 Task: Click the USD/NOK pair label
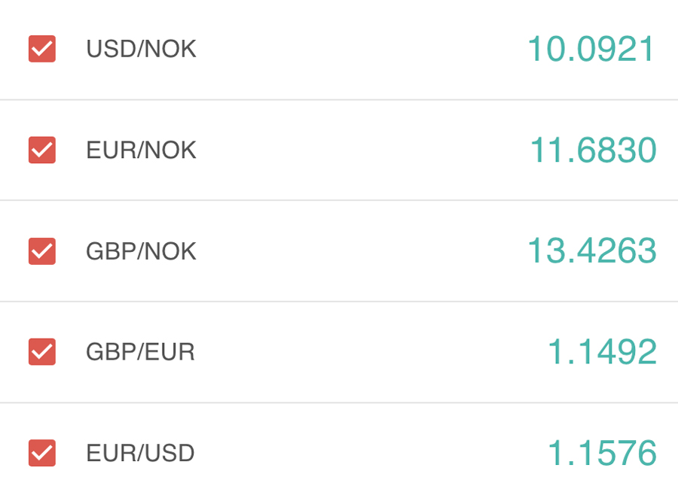[x=141, y=49]
